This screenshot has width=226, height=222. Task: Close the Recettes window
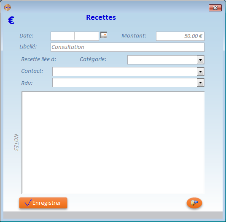[x=215, y=8]
